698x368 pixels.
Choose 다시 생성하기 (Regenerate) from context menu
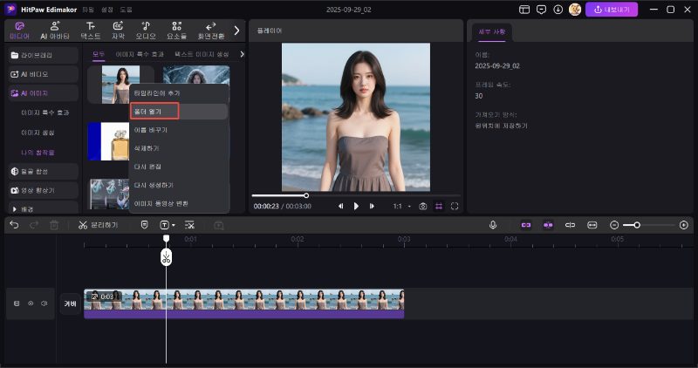179,185
